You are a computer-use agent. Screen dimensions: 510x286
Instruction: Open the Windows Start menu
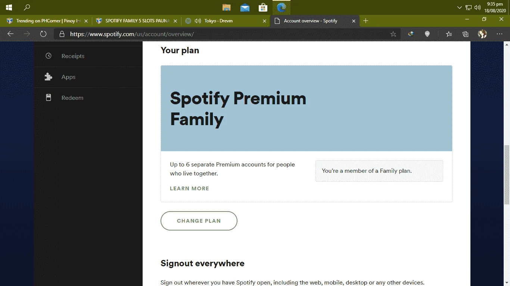9,7
